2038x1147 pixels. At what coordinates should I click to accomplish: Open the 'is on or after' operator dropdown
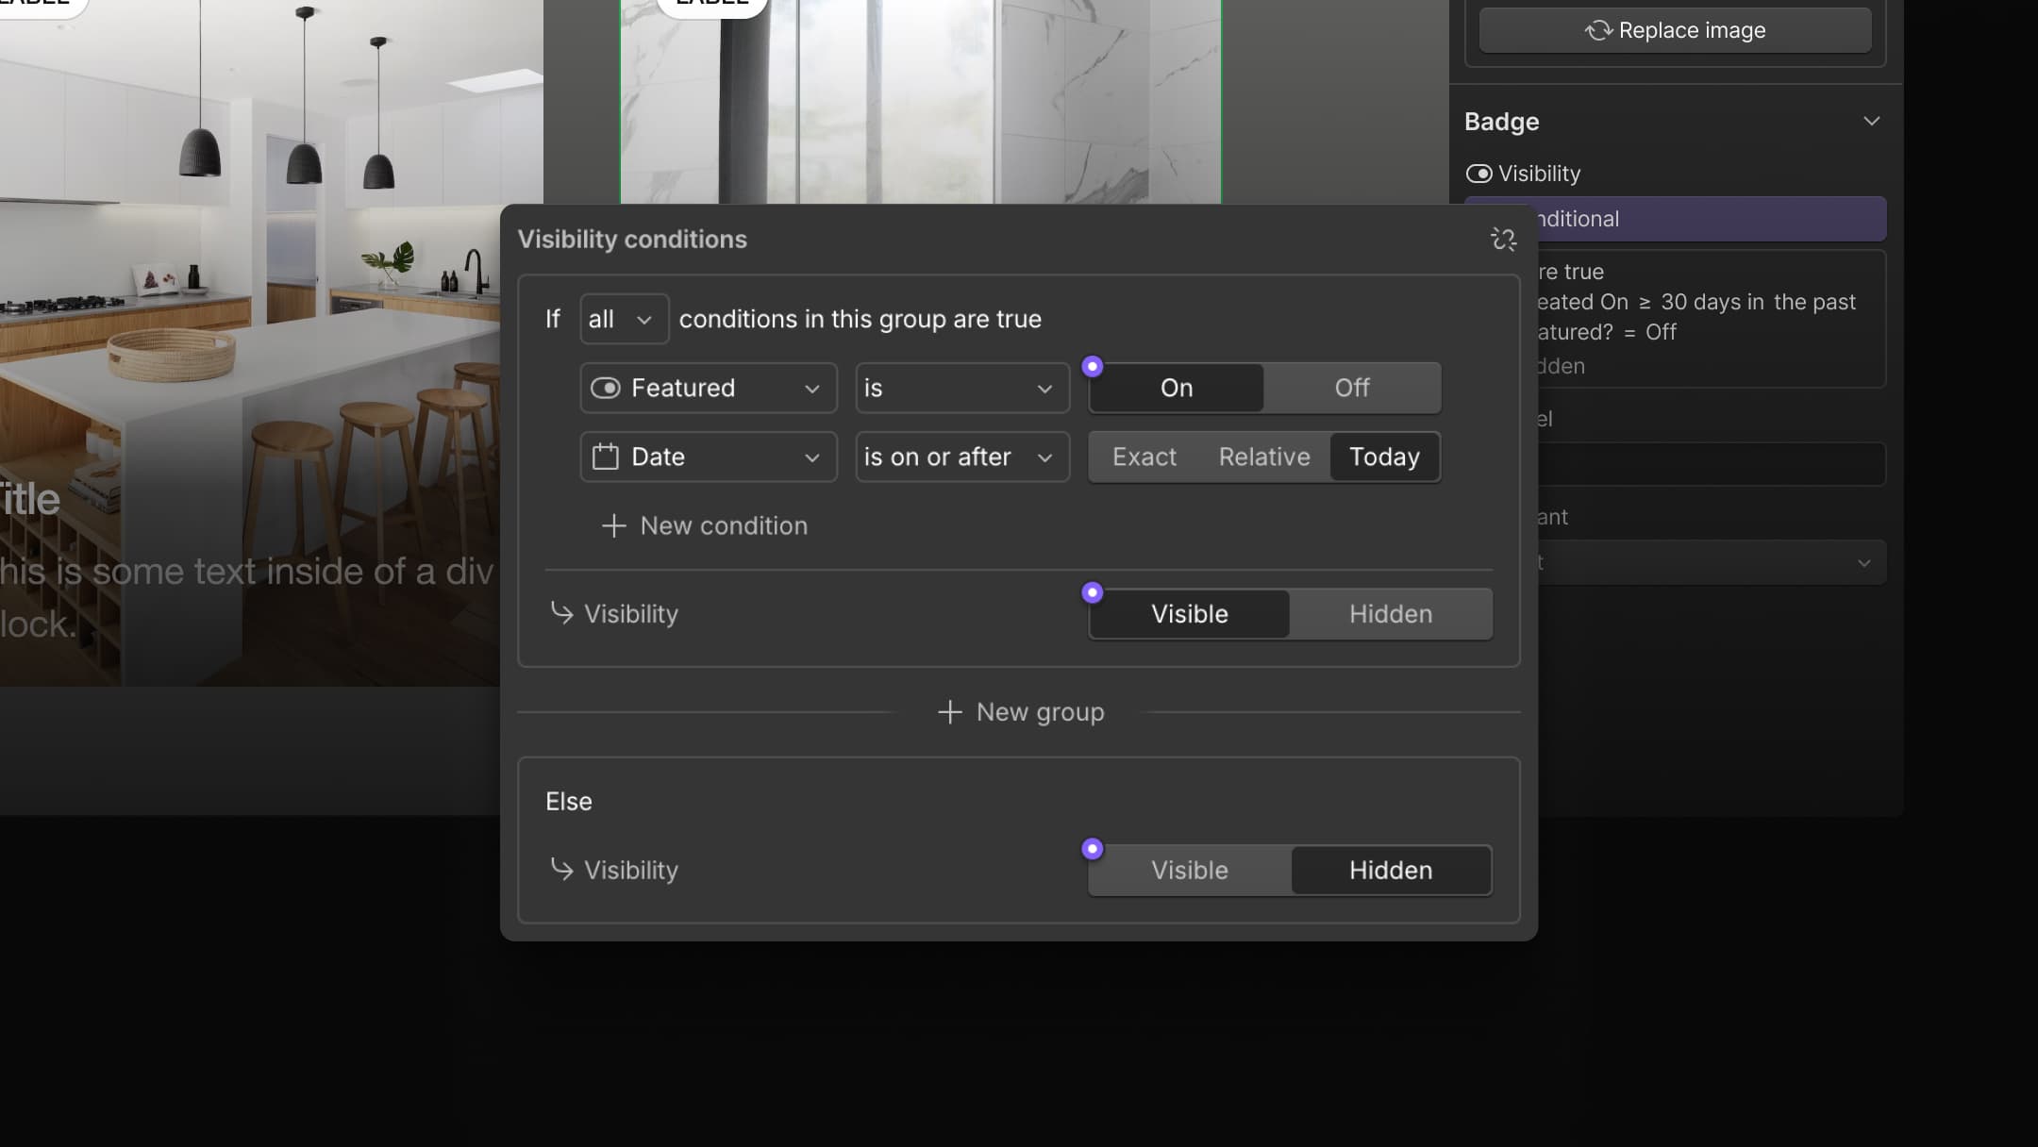[961, 457]
